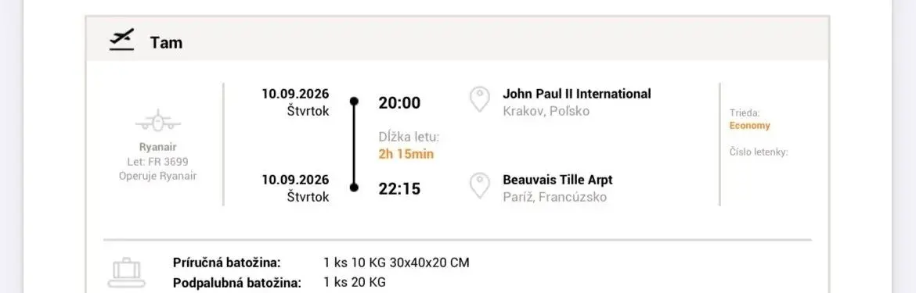Click the Príručná batožina baggage line
This screenshot has height=293, width=916.
(x=321, y=263)
